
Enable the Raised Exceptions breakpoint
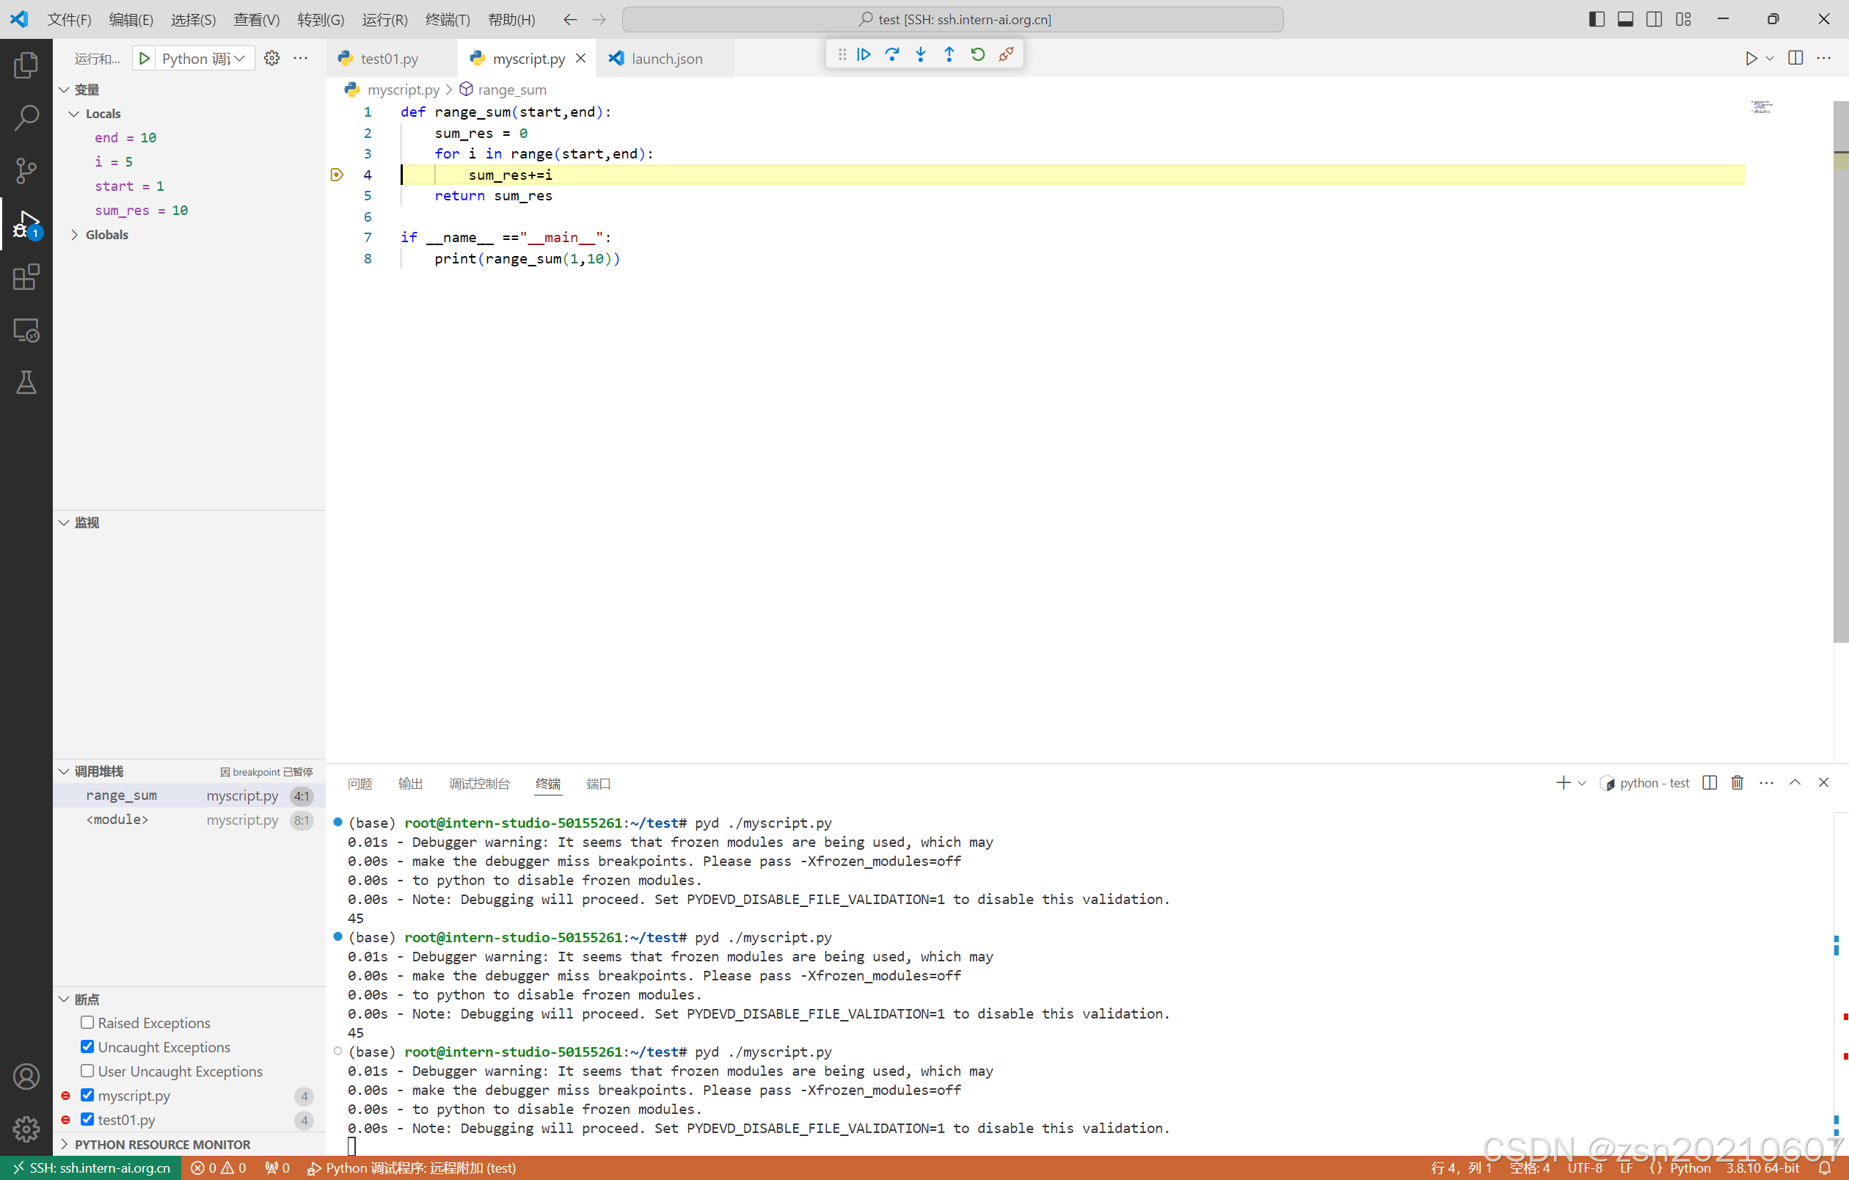click(x=87, y=1021)
